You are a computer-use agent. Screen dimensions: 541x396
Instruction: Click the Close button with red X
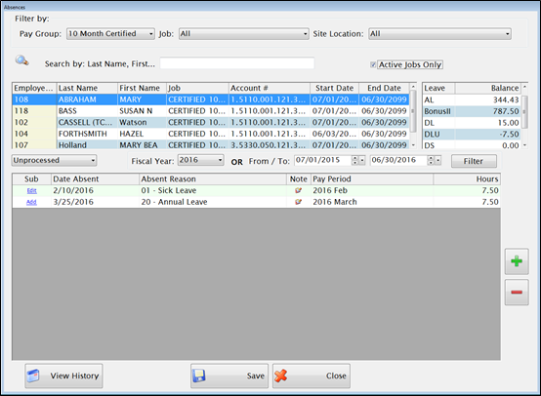click(x=312, y=376)
